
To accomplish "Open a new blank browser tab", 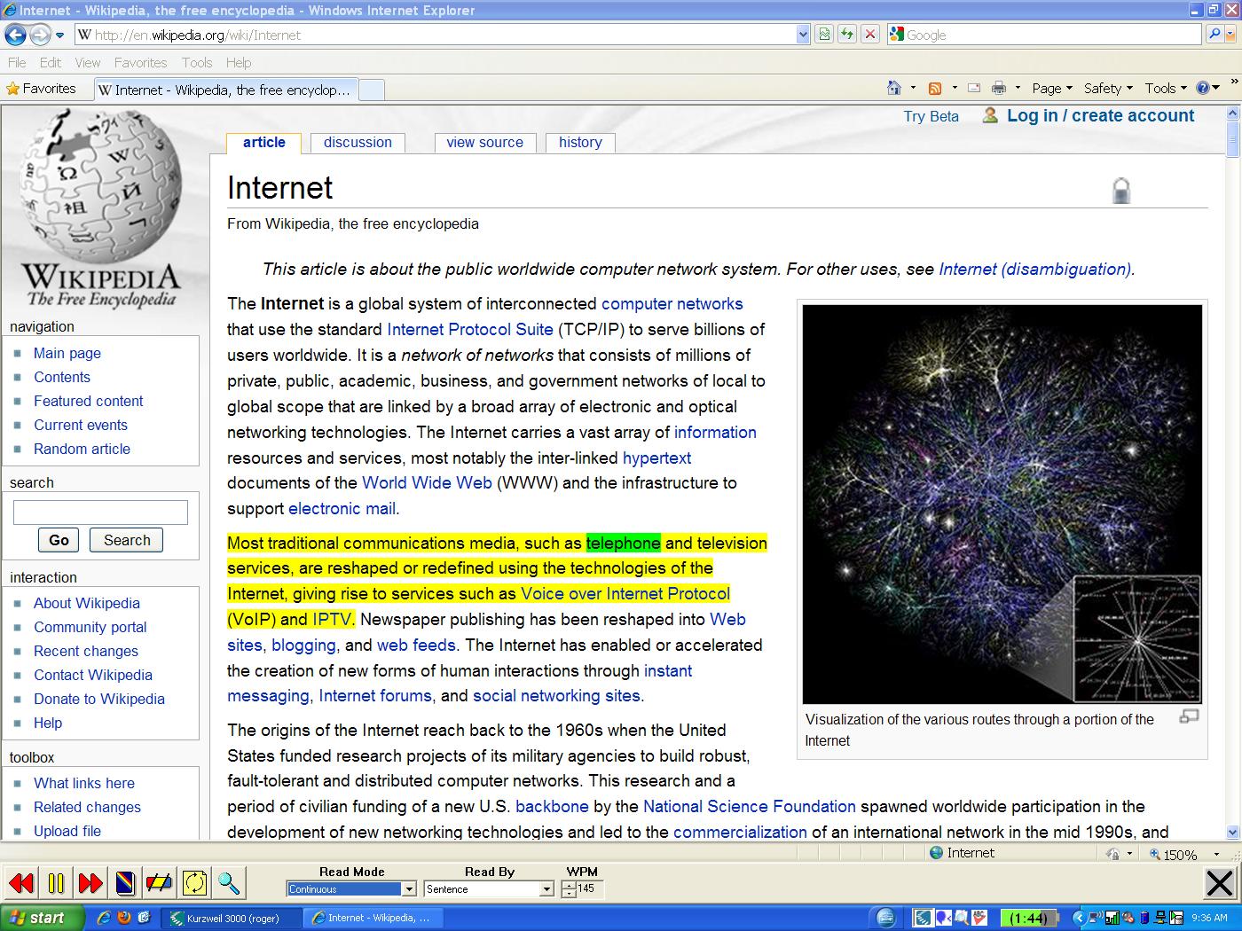I will pyautogui.click(x=372, y=90).
